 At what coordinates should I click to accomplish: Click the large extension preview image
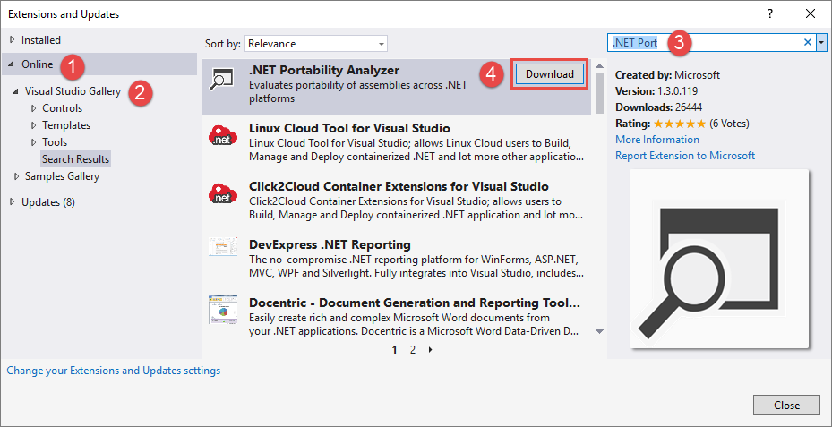pos(719,259)
